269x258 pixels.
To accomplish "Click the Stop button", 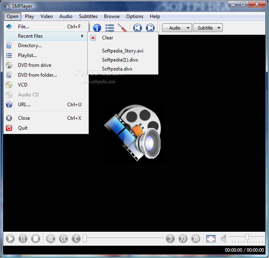I will click(36, 239).
